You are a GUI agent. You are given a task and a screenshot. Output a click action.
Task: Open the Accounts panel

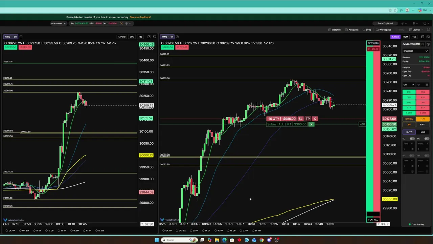pyautogui.click(x=352, y=30)
